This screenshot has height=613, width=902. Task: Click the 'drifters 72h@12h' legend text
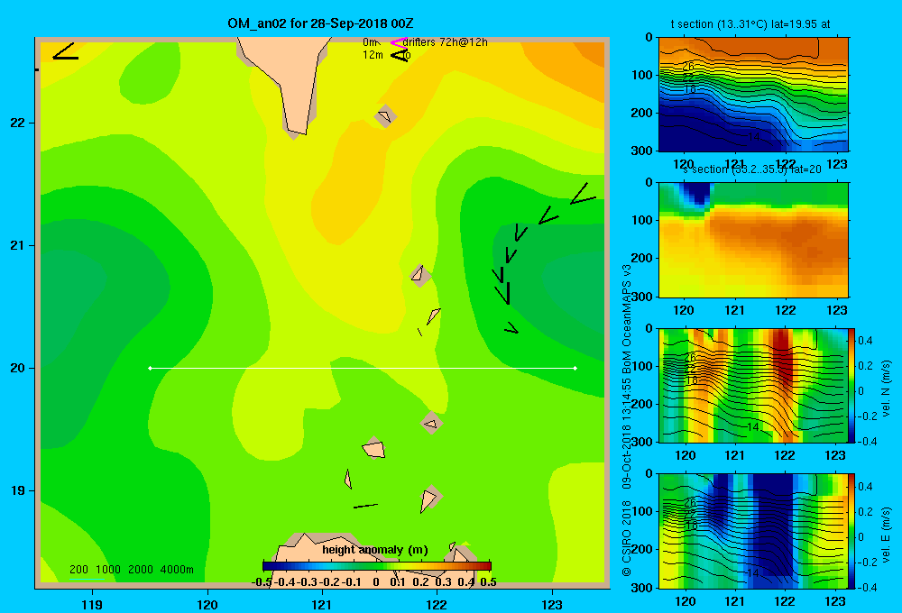[x=446, y=42]
